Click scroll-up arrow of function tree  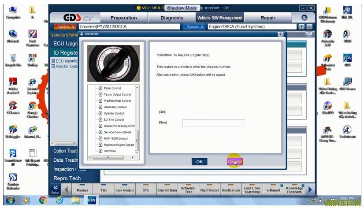pos(137,87)
